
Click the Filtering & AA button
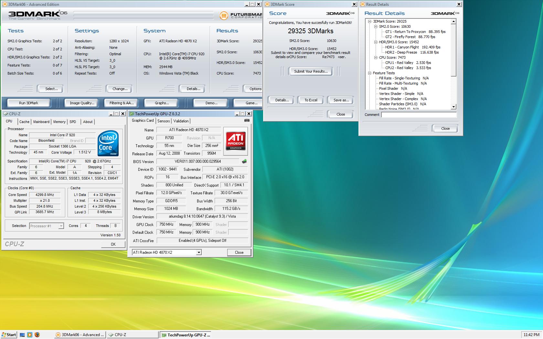121,103
